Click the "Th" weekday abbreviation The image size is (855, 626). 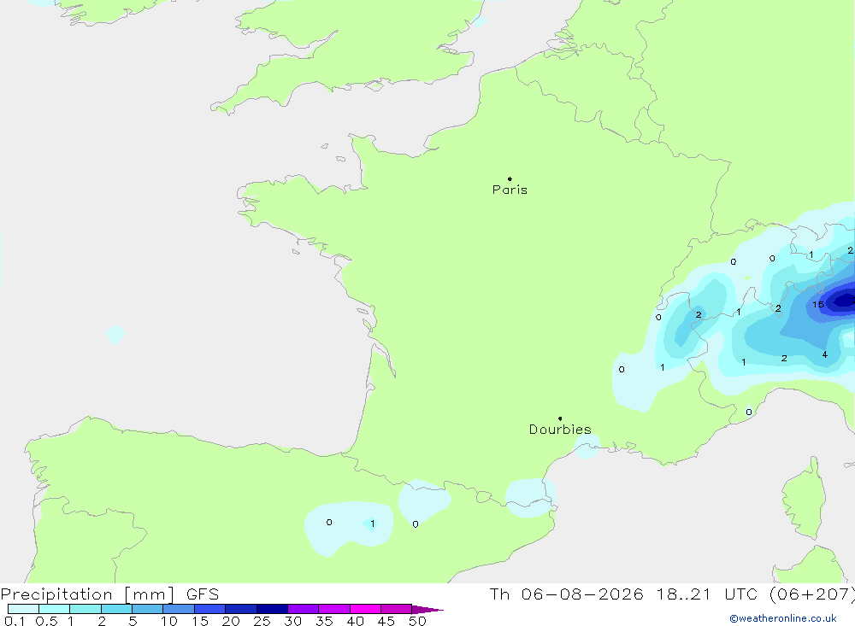click(x=499, y=594)
